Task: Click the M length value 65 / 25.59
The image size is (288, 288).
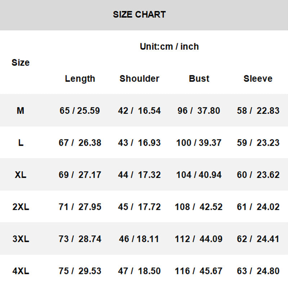Action: 80,111
